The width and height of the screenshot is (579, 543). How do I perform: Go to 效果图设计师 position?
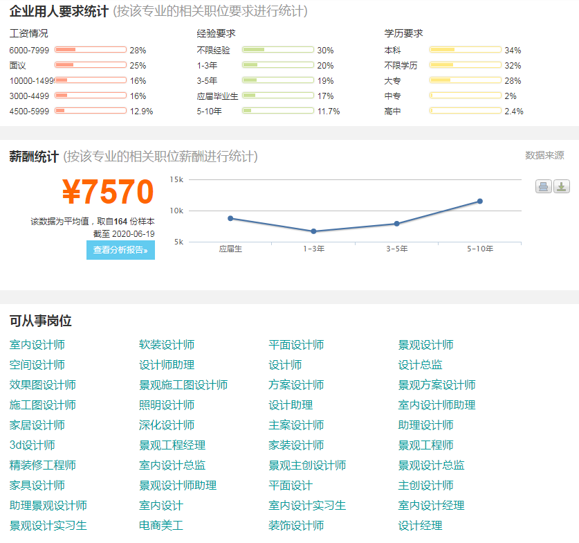[x=42, y=385]
